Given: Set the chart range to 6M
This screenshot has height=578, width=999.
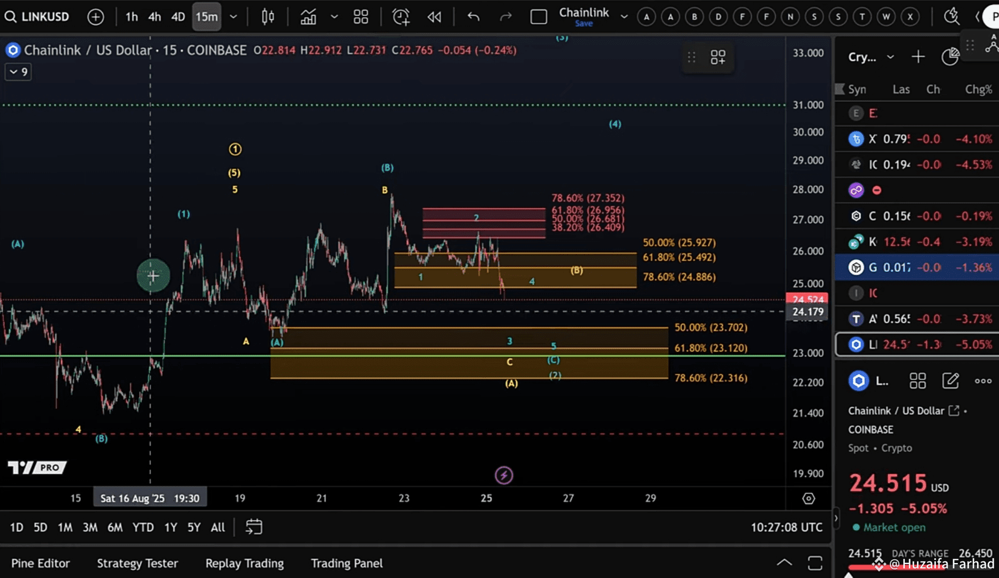Looking at the screenshot, I should [115, 527].
